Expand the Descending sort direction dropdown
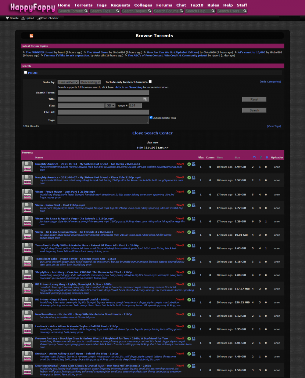The width and height of the screenshot is (305, 378). click(x=90, y=82)
